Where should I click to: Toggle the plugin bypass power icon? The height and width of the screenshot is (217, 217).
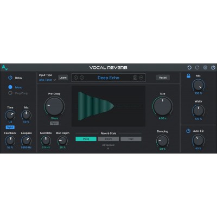point(213,68)
